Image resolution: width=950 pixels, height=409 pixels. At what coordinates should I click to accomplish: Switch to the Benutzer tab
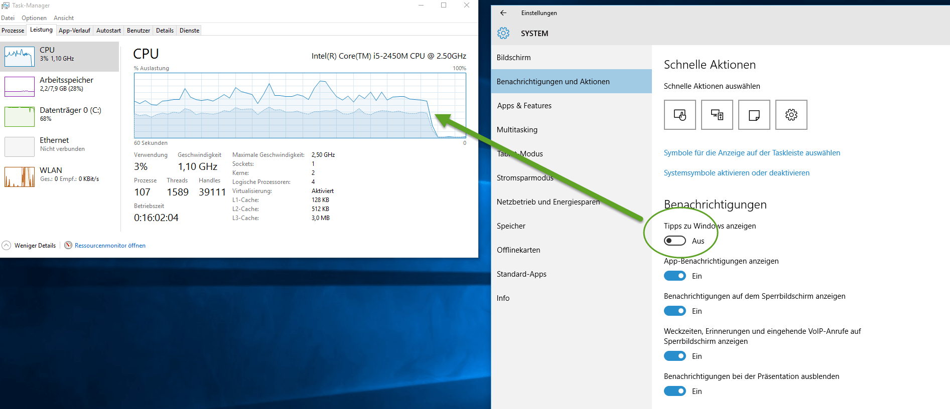click(139, 31)
